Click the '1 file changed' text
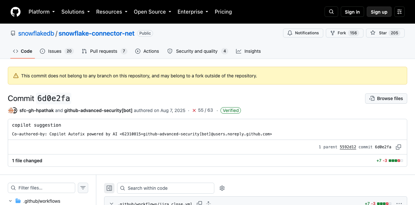 tap(27, 161)
